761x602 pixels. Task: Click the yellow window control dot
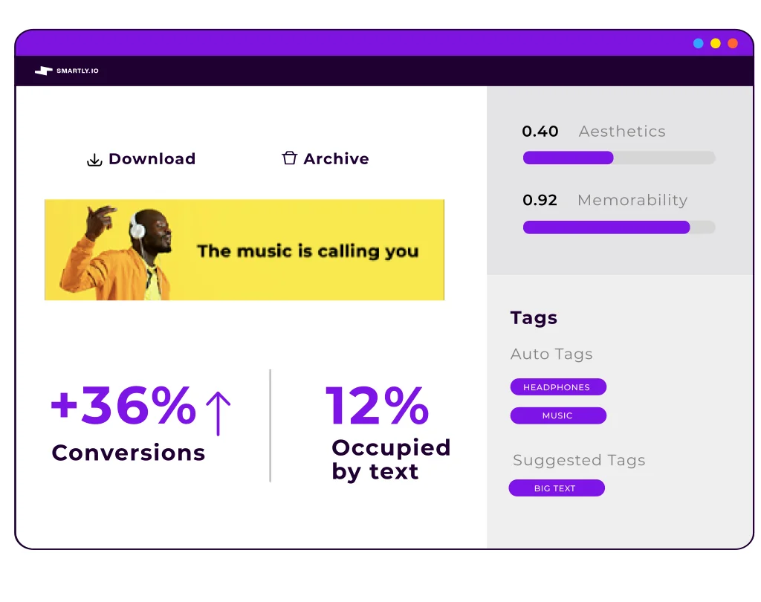(x=715, y=43)
